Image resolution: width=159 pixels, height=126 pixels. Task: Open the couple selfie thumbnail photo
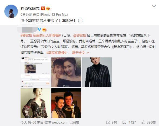66,72
